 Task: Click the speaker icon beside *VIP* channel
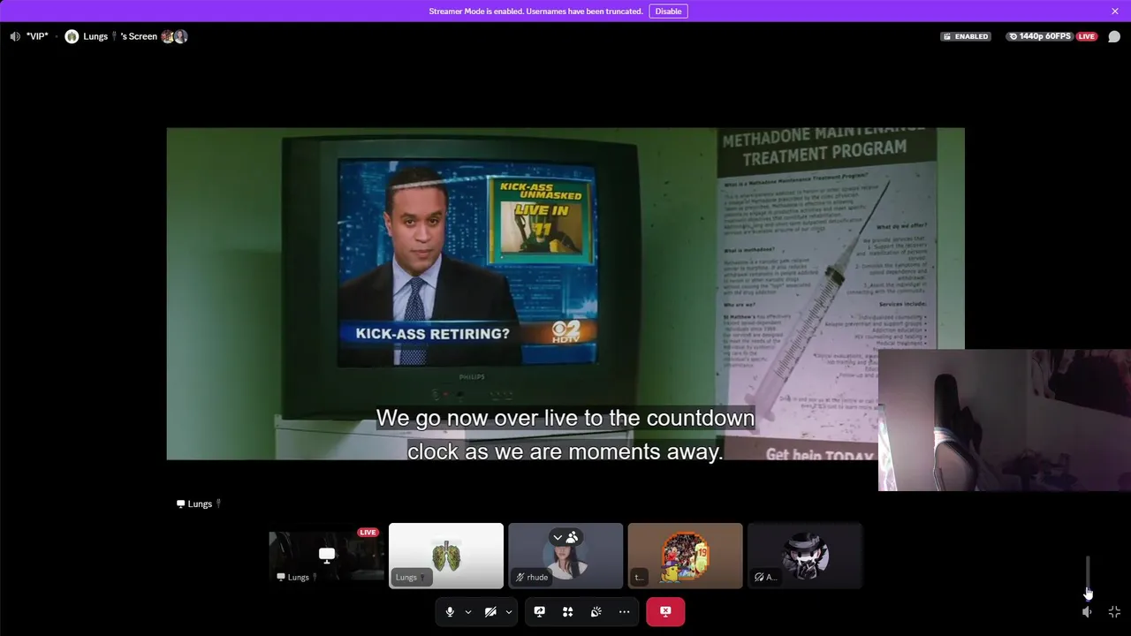[x=15, y=36]
